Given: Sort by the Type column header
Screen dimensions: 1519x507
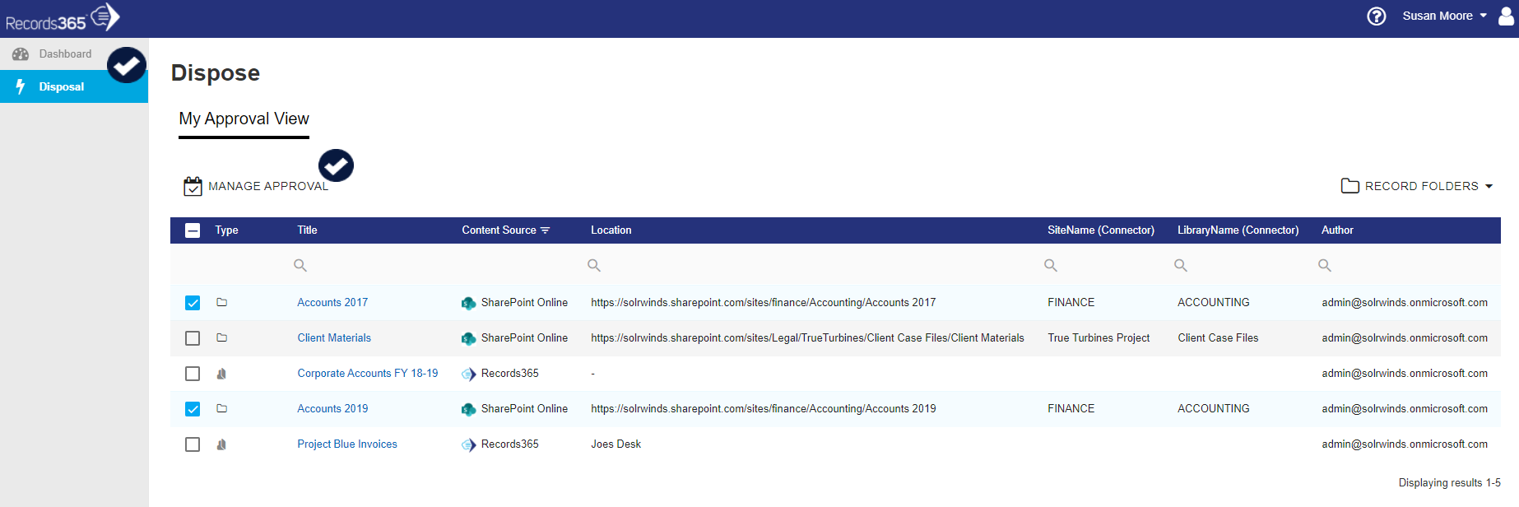Looking at the screenshot, I should [x=226, y=230].
